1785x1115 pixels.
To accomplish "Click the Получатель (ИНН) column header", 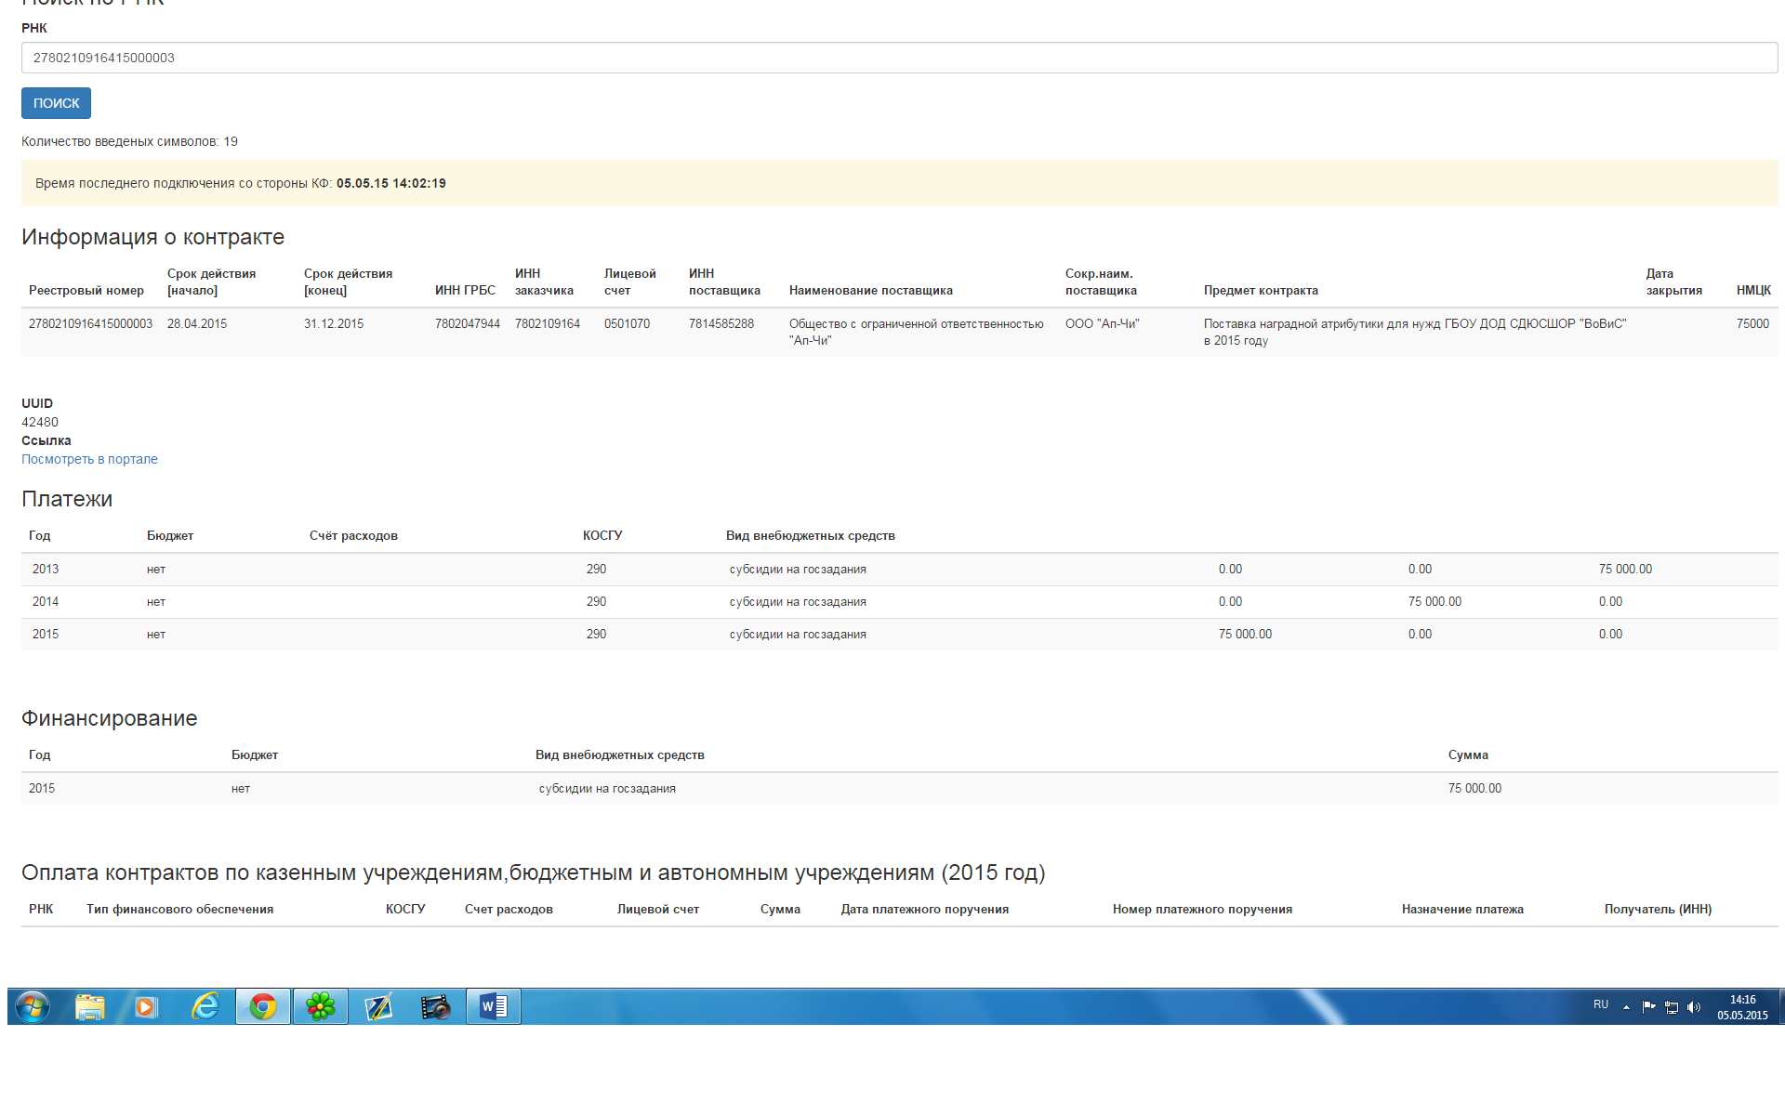I will (1658, 909).
